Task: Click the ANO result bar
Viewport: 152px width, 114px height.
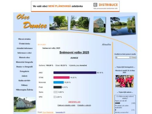Action: coord(75,73)
